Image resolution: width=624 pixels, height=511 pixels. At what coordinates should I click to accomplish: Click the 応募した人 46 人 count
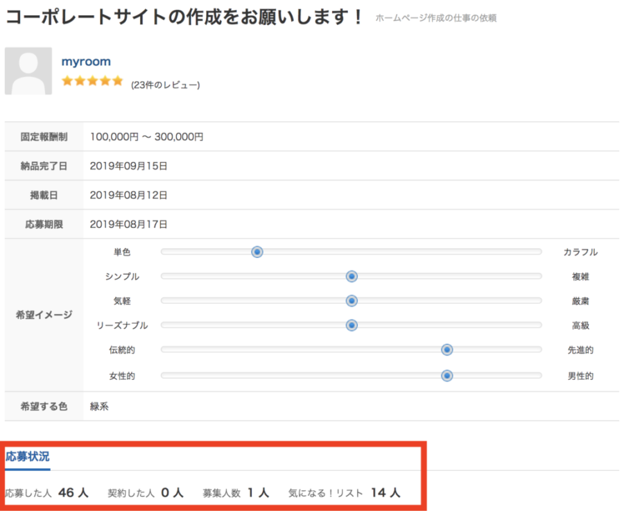coord(46,493)
